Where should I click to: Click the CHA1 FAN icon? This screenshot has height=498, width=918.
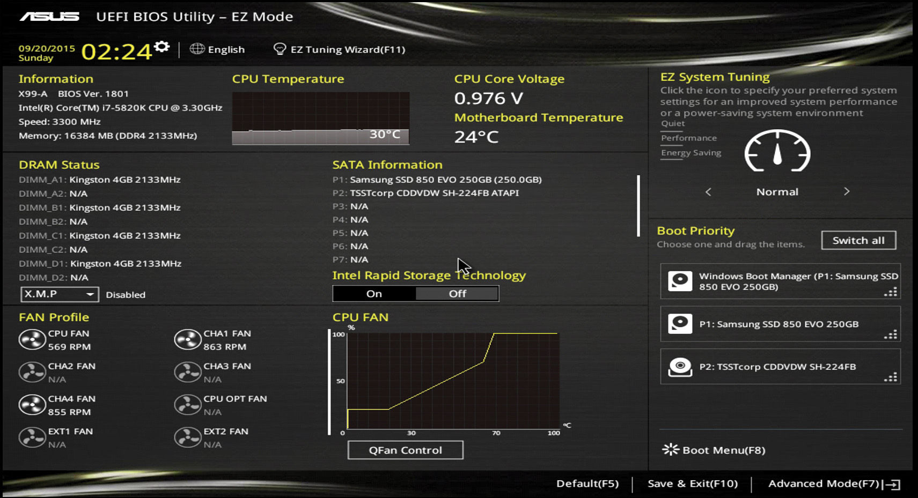(x=188, y=340)
